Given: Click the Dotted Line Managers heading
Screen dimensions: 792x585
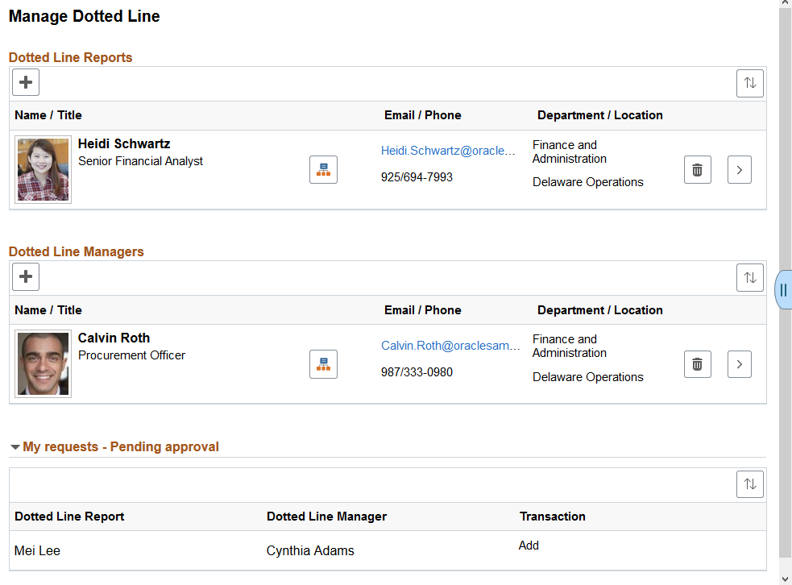Looking at the screenshot, I should [77, 252].
